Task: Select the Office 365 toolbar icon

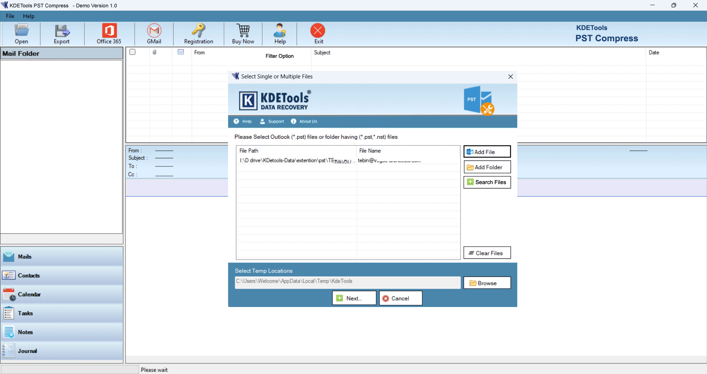Action: click(109, 34)
